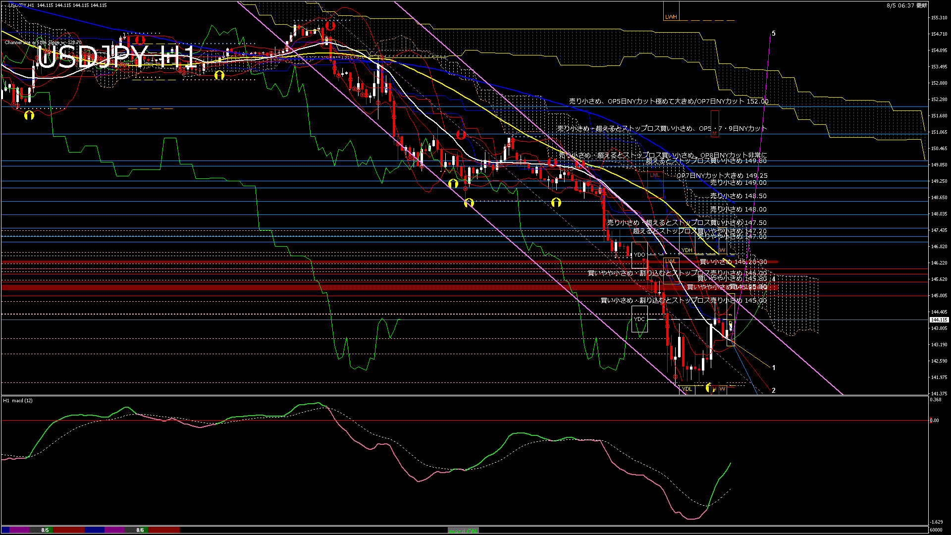Click the orange LWL label box
This screenshot has width=951, height=535.
(x=671, y=261)
